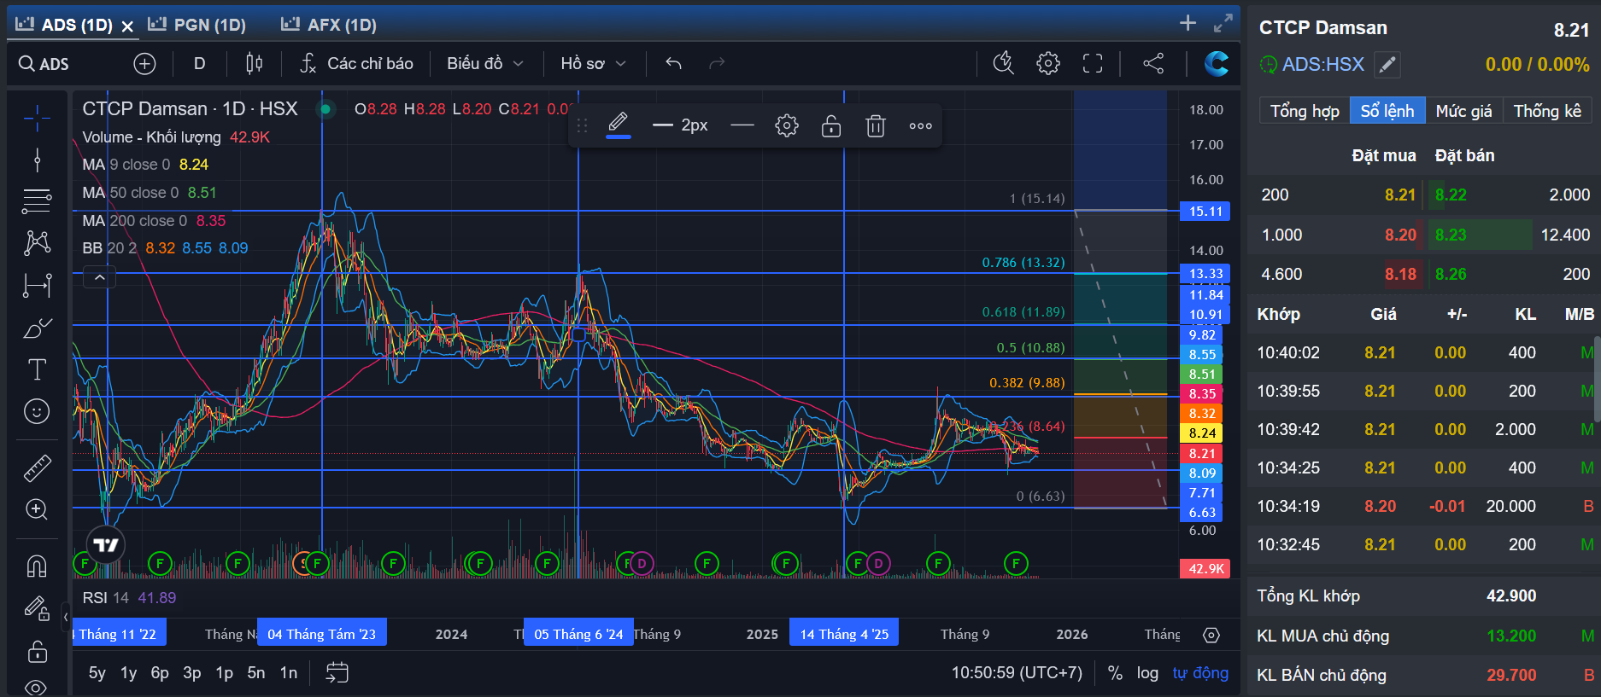This screenshot has width=1601, height=697.
Task: Edit ADS:HSX with the pencil icon
Action: [x=1387, y=65]
